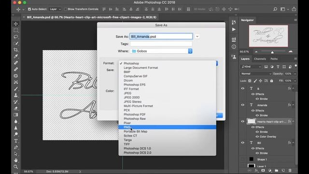Create new group folder icon
This screenshot has height=174, width=309.
(277, 171)
